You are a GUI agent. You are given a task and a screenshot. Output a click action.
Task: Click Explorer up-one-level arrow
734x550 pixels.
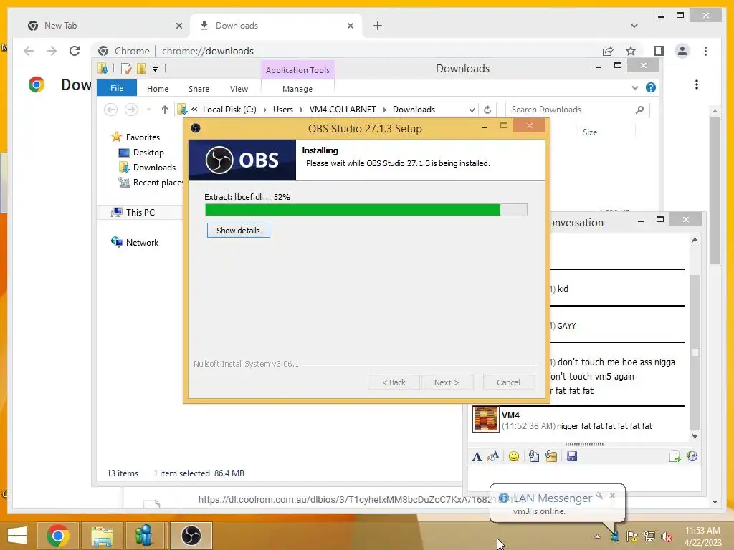pos(164,110)
